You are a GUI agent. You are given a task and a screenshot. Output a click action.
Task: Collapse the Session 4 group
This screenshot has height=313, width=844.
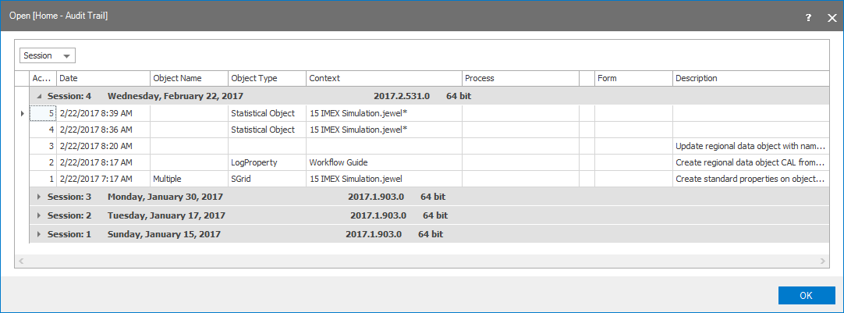coord(39,97)
